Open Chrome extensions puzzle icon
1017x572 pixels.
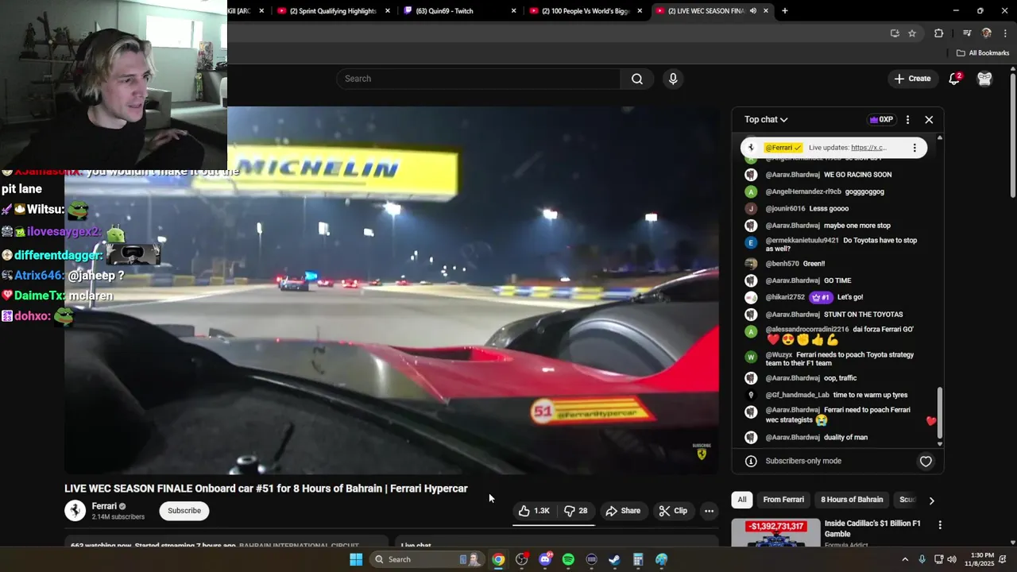pyautogui.click(x=938, y=33)
